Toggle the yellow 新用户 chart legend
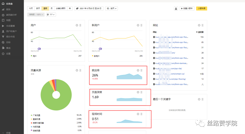This screenshot has height=134, width=245. (96, 56)
